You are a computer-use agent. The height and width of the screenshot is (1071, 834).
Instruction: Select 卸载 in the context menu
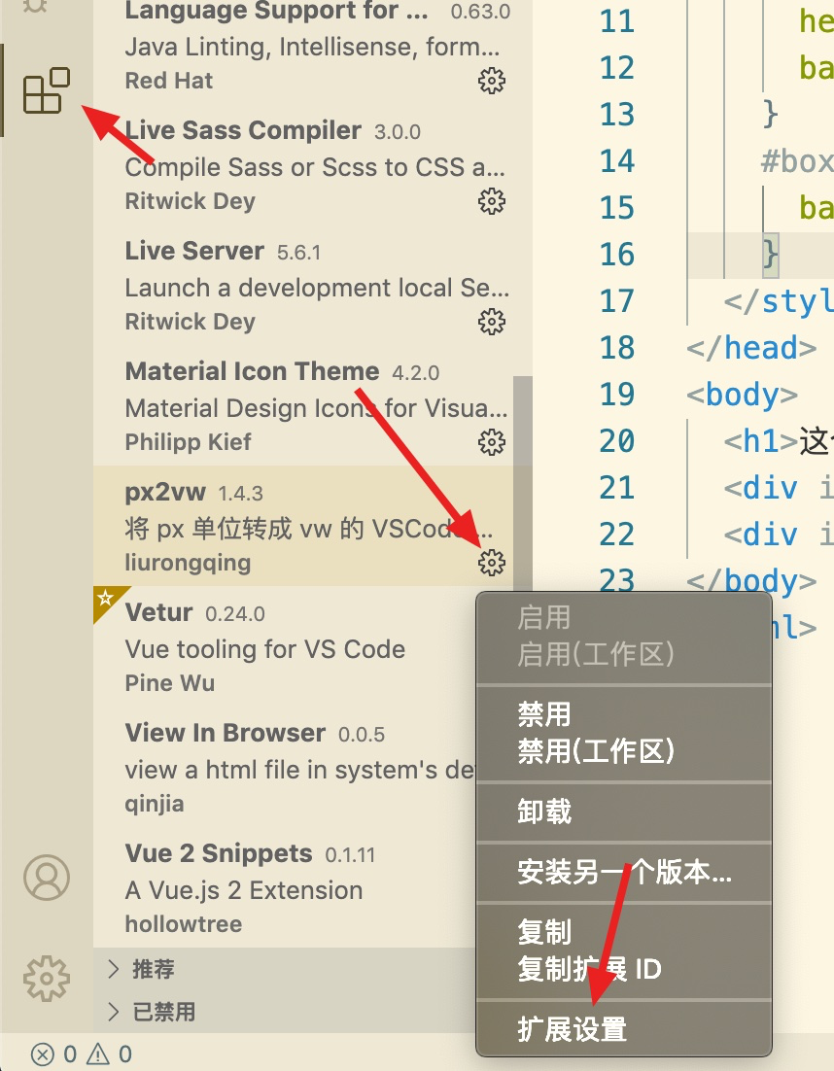[x=543, y=812]
